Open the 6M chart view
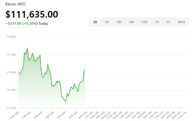This screenshot has height=121, width=194. tap(131, 22)
